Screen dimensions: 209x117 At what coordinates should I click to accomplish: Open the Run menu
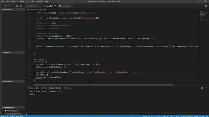click(x=32, y=1)
